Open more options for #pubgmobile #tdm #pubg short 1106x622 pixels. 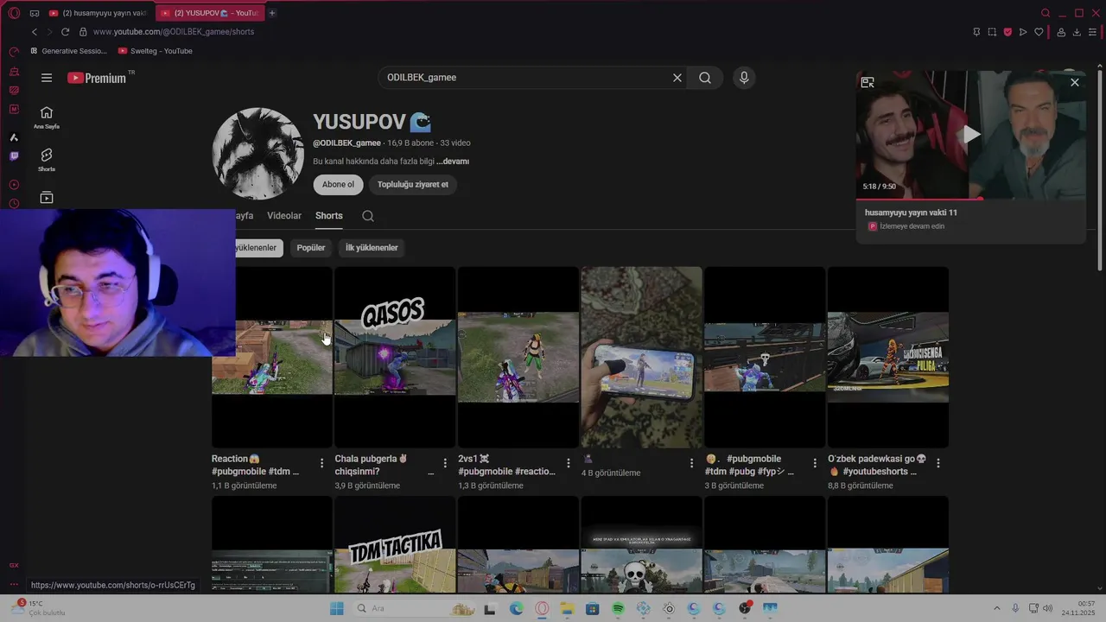(815, 464)
